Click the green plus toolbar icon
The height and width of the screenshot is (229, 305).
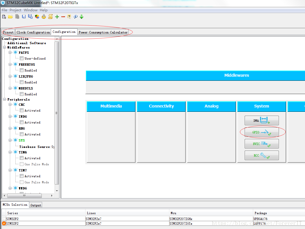(x=57, y=17)
